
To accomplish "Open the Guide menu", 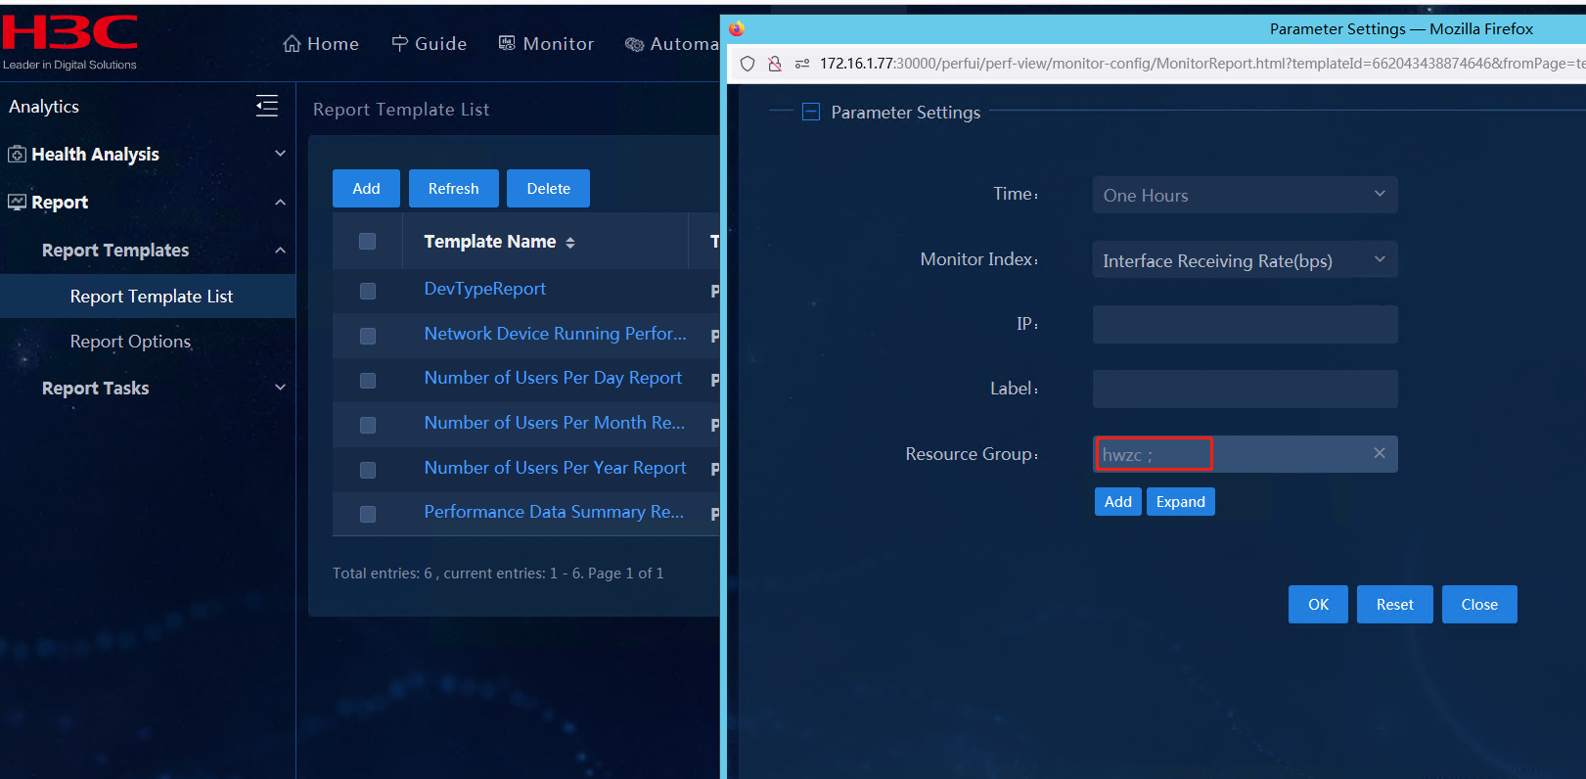I will 430,44.
